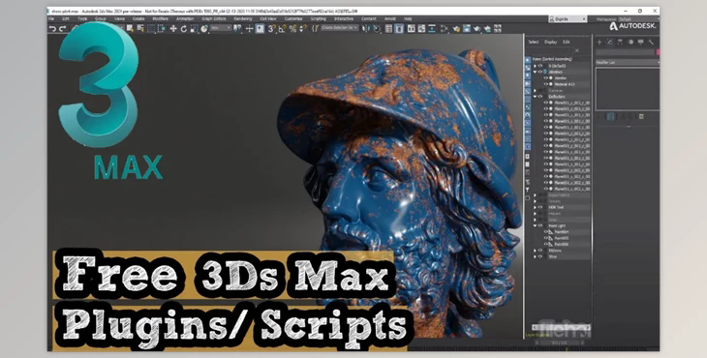Clear the Scene Explorer search with X
The width and height of the screenshot is (707, 358).
[x=576, y=50]
